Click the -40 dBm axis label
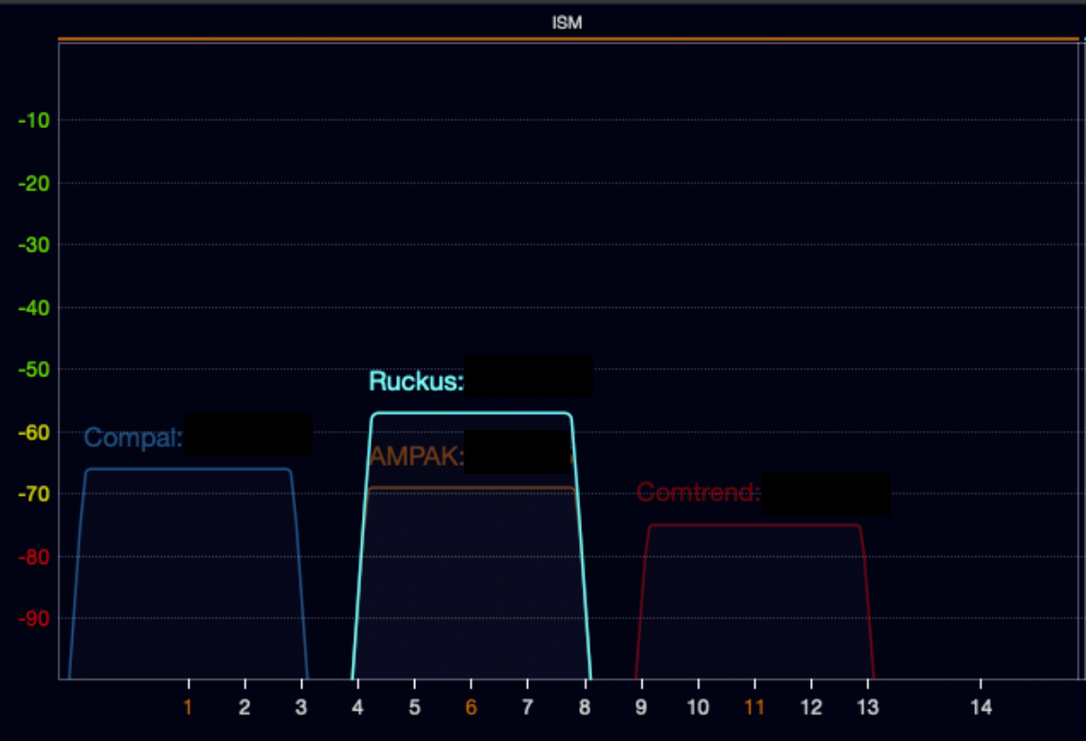The height and width of the screenshot is (741, 1086). pos(34,307)
